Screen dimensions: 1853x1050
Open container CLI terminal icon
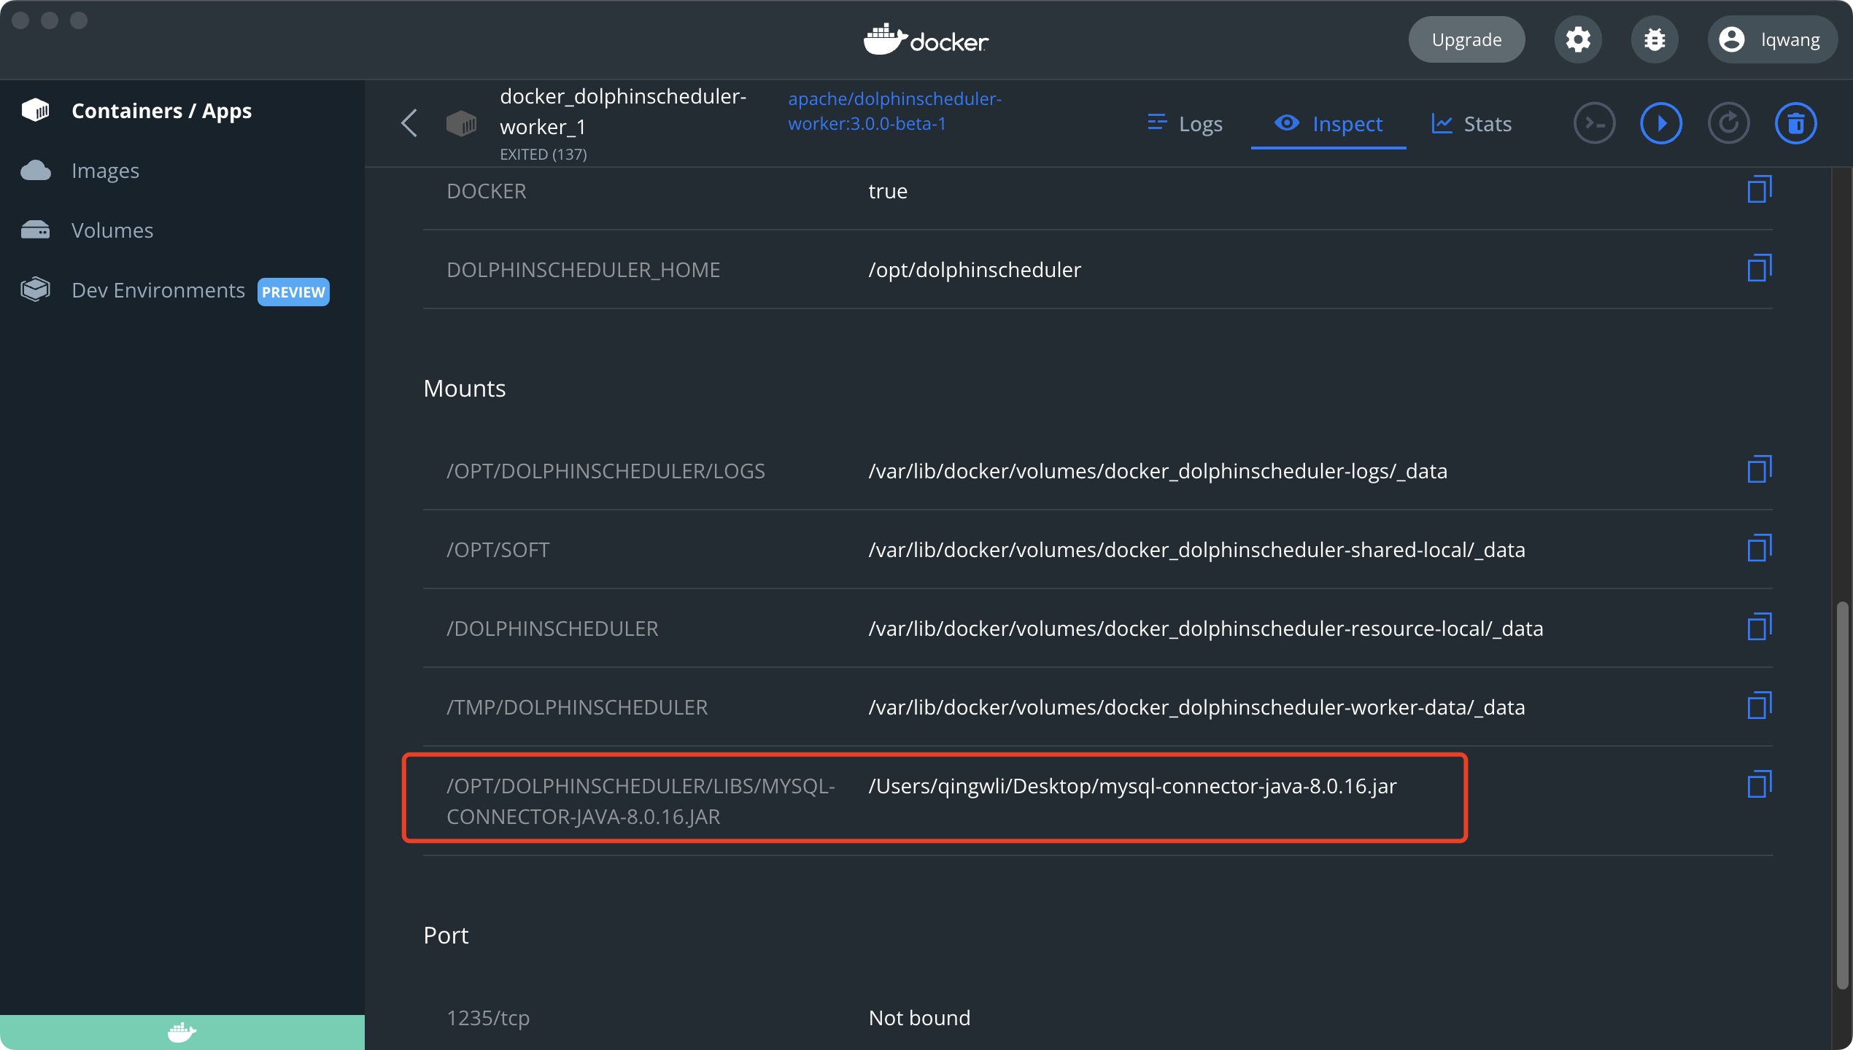coord(1594,123)
